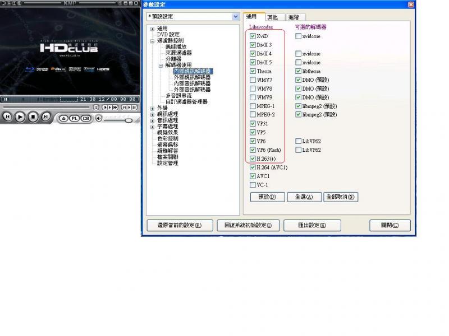The image size is (449, 336).
Task: Expand the 音訊處理 tree node
Action: pos(152,120)
